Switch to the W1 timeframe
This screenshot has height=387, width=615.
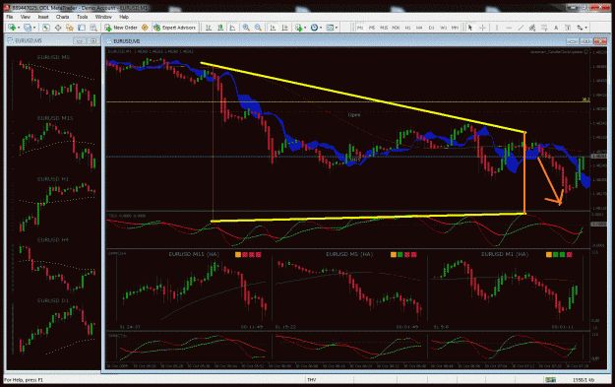click(x=443, y=28)
